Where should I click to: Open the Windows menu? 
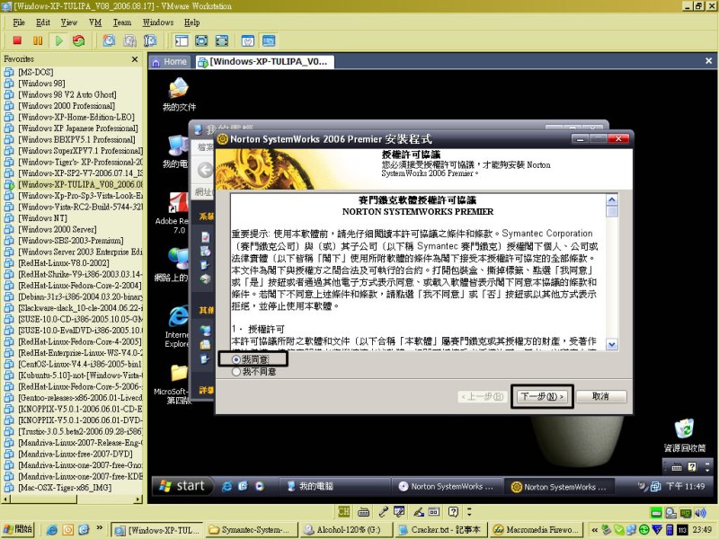[158, 22]
